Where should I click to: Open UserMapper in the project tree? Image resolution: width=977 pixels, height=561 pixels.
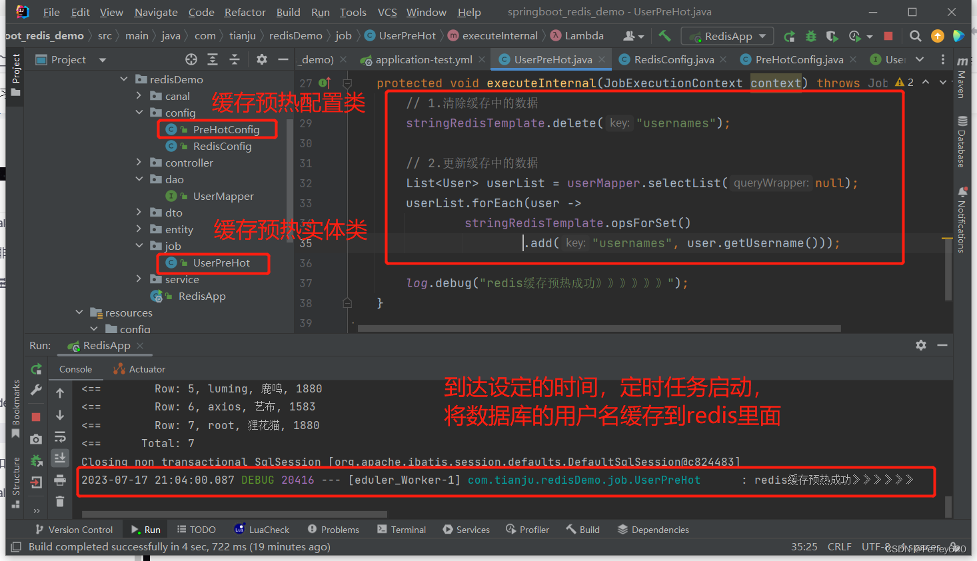pos(223,196)
